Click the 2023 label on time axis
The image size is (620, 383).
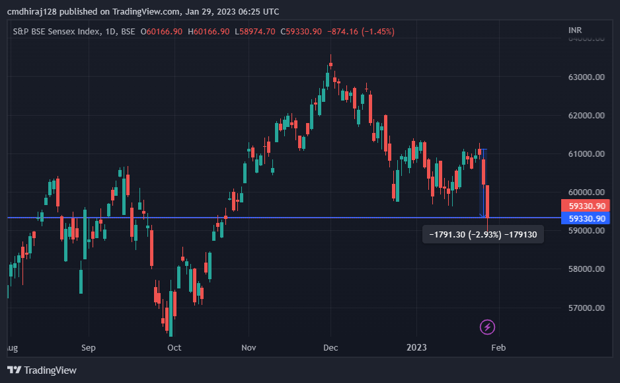[416, 347]
